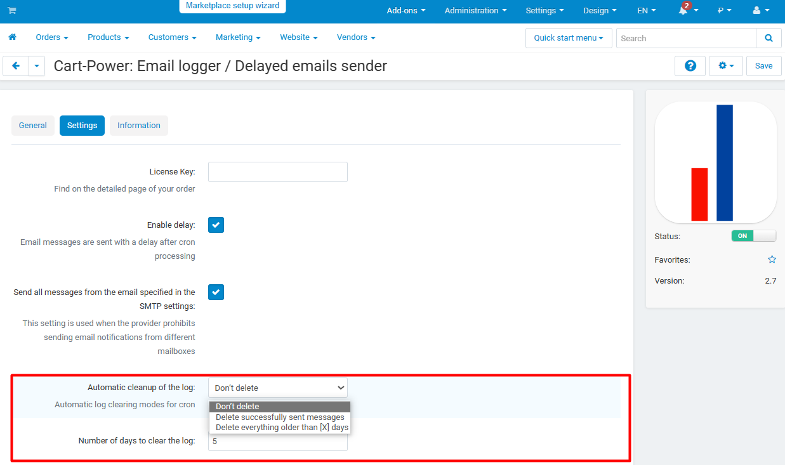Click the back arrow button
Screen dimensions: 785x465
tap(16, 66)
